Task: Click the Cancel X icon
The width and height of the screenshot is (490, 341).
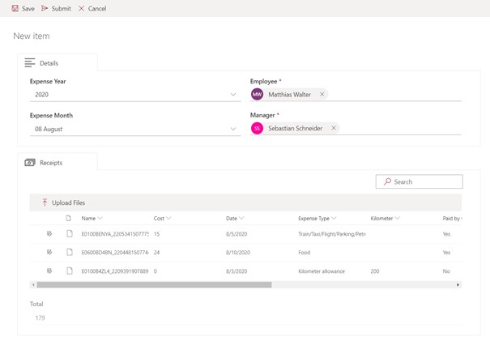Action: [81, 8]
